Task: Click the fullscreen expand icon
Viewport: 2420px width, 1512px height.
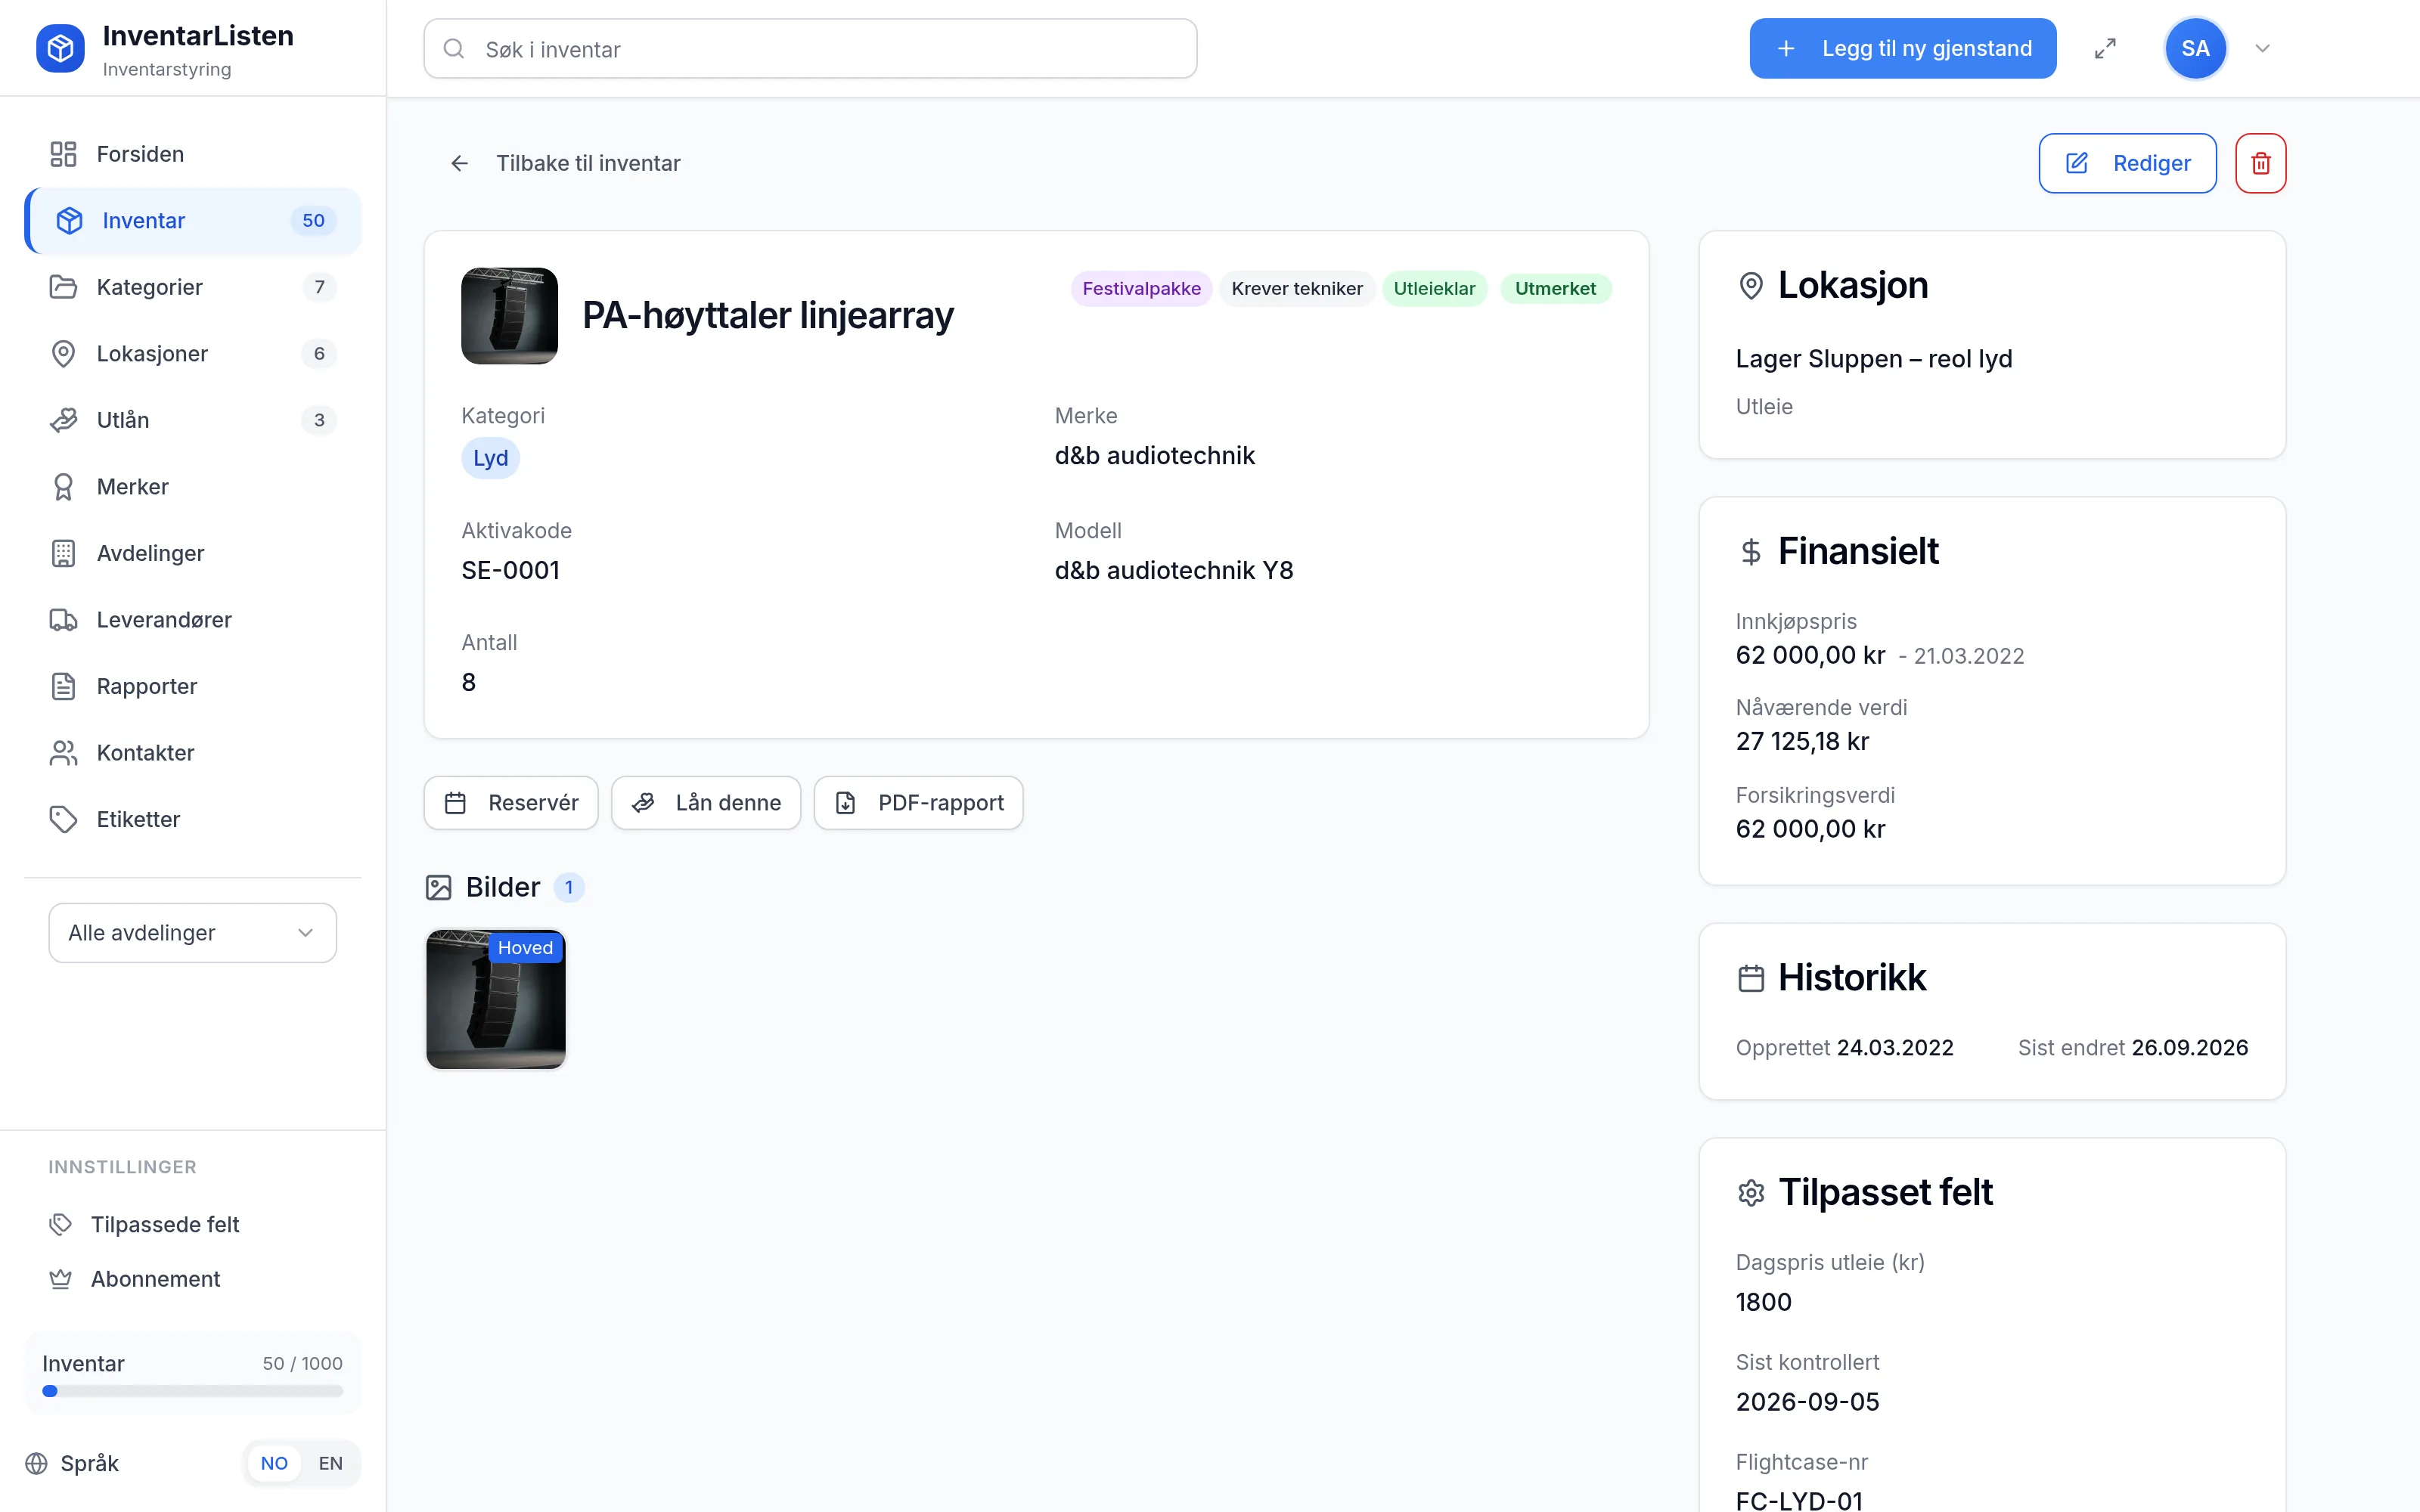Action: click(x=2105, y=48)
